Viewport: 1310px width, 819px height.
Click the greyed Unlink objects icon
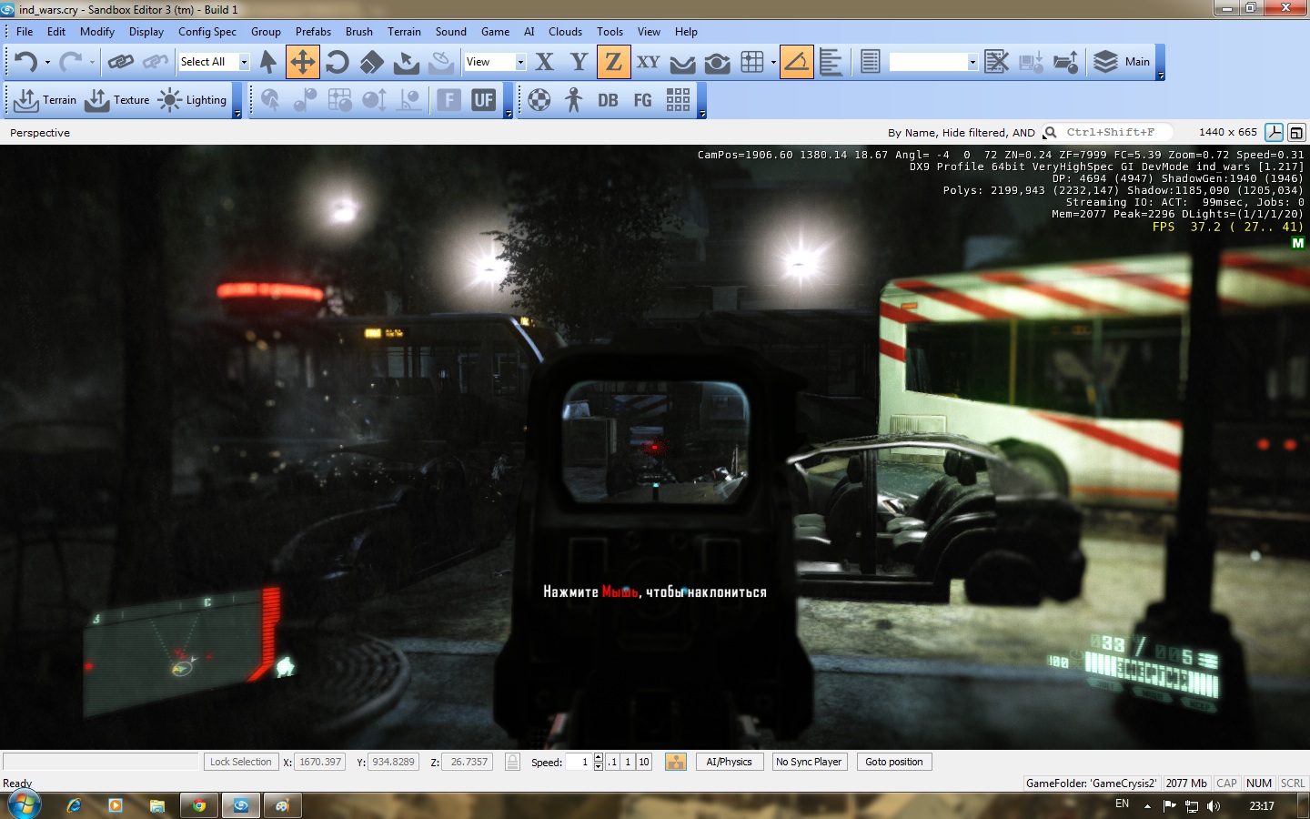click(x=156, y=62)
